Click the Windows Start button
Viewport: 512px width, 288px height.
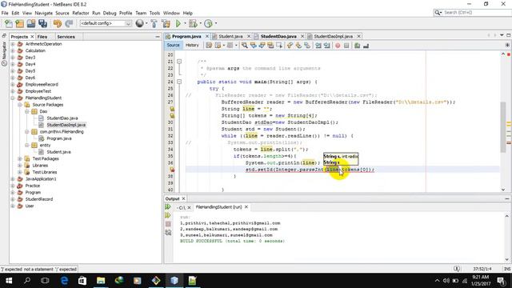9,281
